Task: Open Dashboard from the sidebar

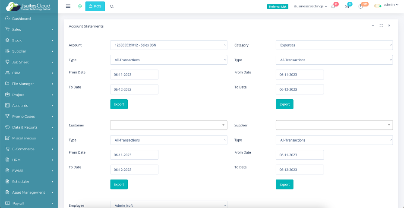Action: click(21, 19)
